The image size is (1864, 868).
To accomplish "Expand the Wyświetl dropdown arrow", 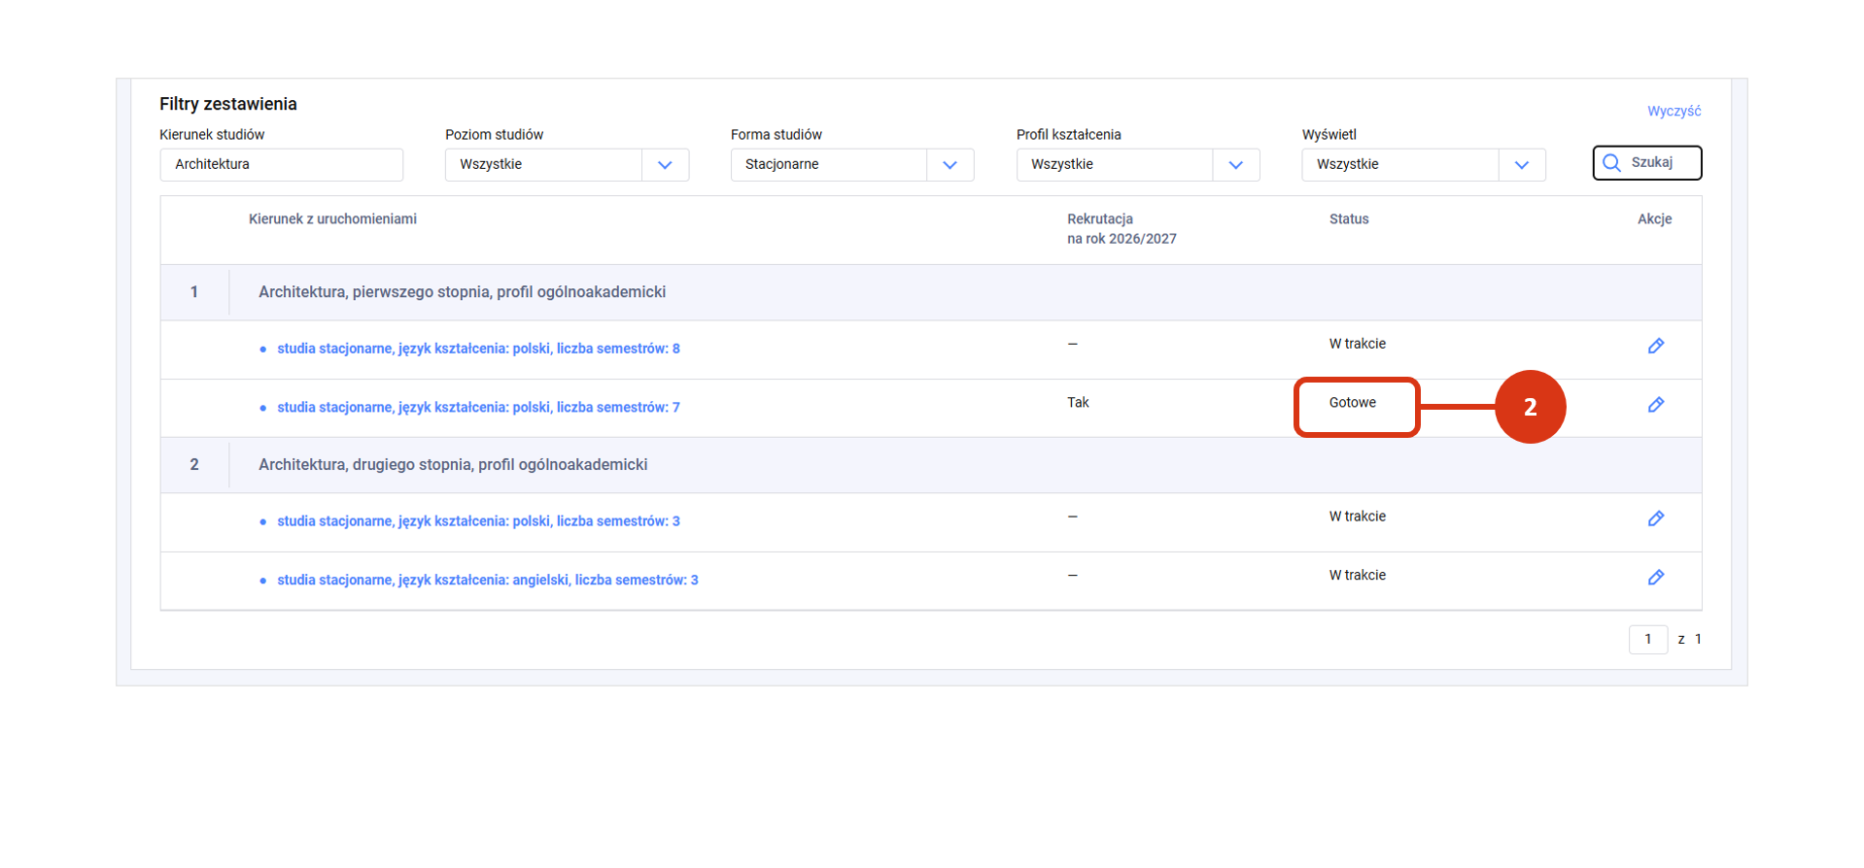I will pyautogui.click(x=1521, y=165).
